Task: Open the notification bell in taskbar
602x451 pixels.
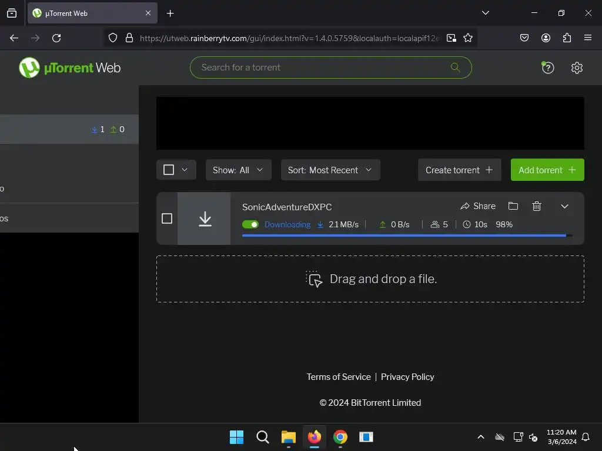Action: [x=586, y=437]
